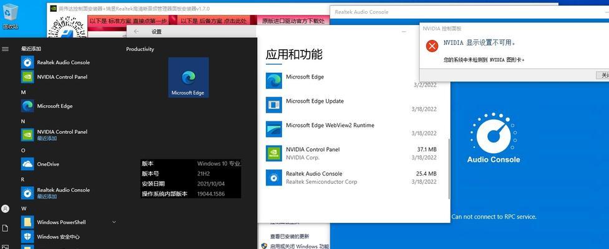Click the NVIDIA 控制面板 dialog title
Image resolution: width=609 pixels, height=249 pixels.
(442, 29)
